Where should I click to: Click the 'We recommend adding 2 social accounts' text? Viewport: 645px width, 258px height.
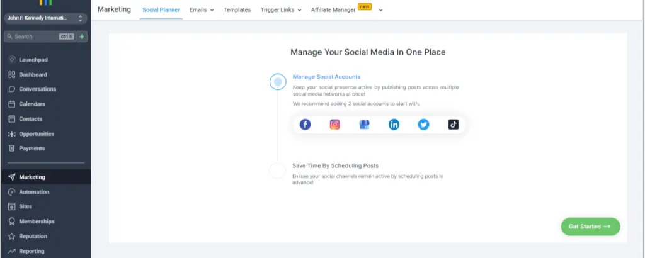[x=356, y=104]
